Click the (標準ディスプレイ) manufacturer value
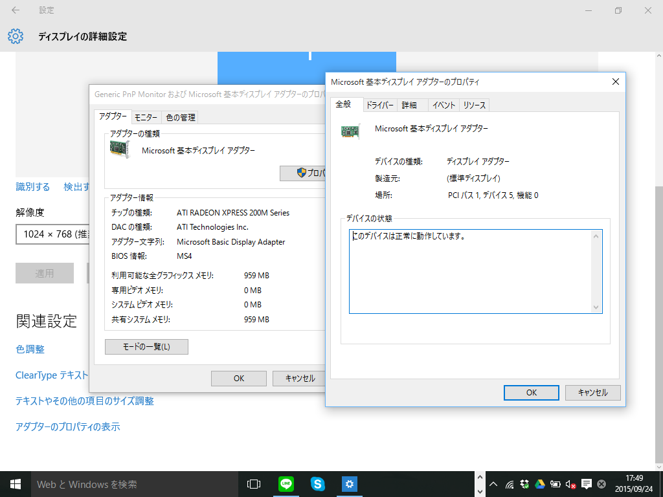The image size is (663, 497). coord(473,179)
